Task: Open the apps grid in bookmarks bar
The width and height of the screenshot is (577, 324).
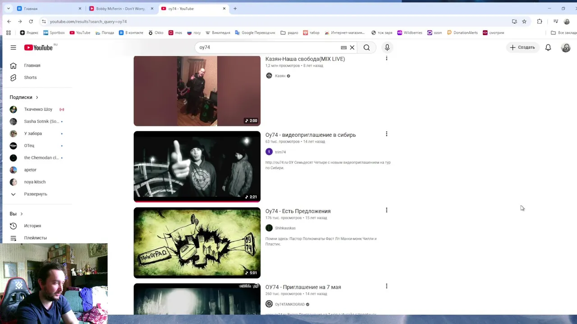Action: click(x=8, y=33)
